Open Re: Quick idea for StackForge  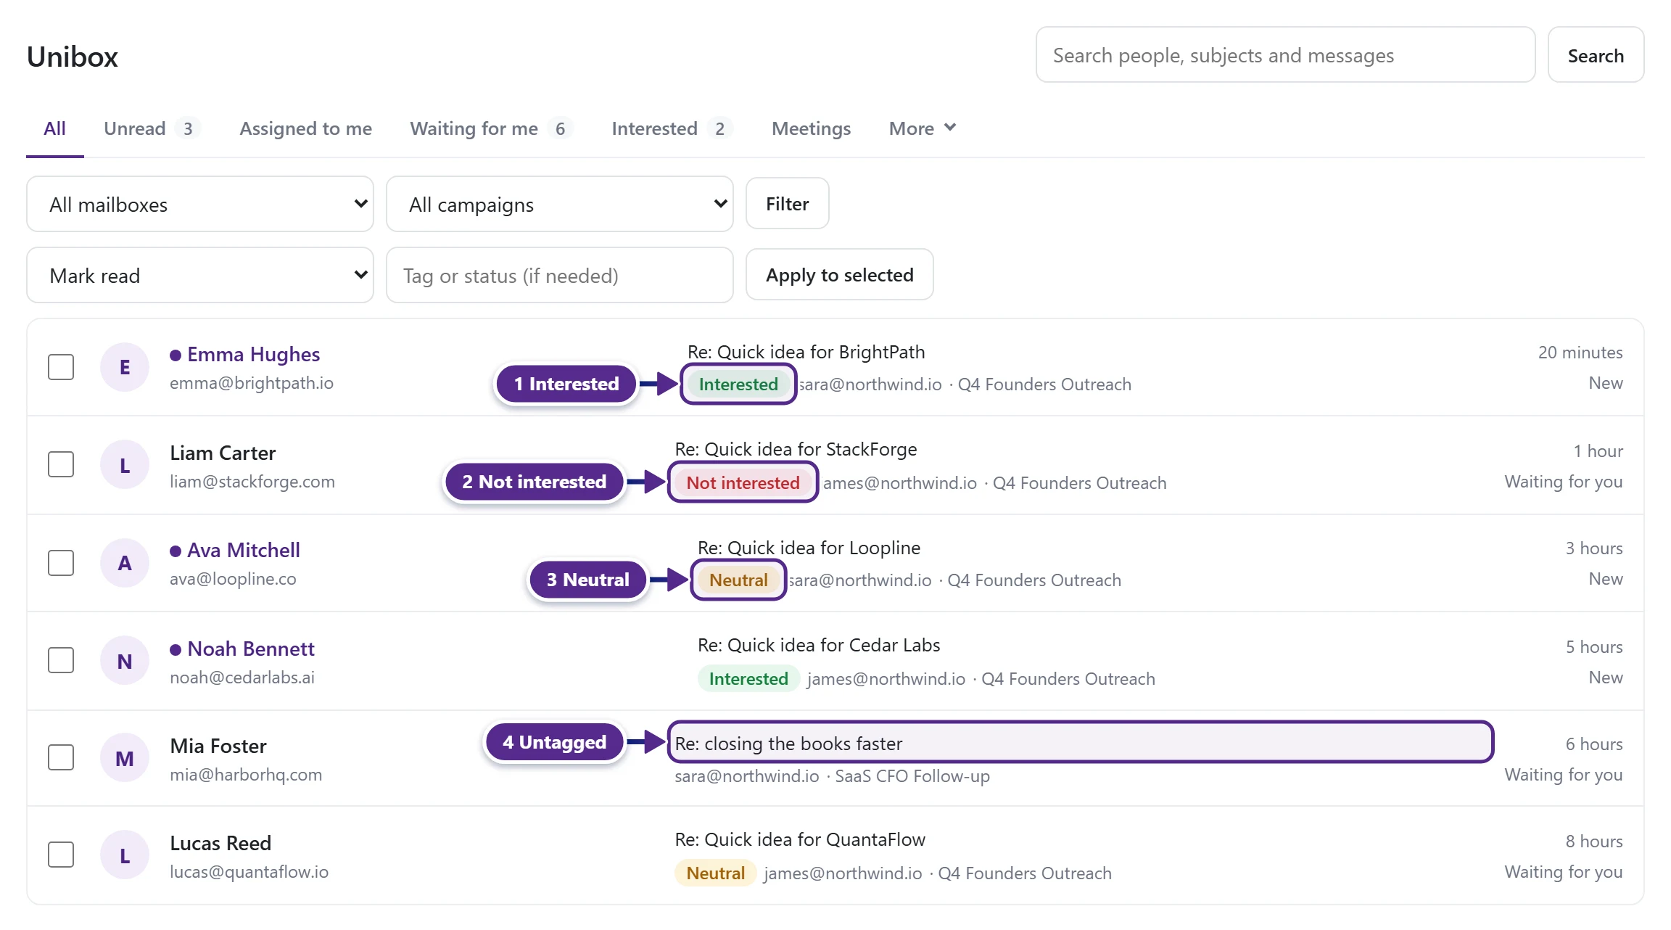pos(796,449)
